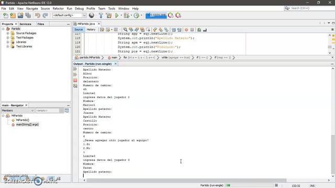
Task: Click the Find Previous Occurrence icon
Action: [131, 30]
